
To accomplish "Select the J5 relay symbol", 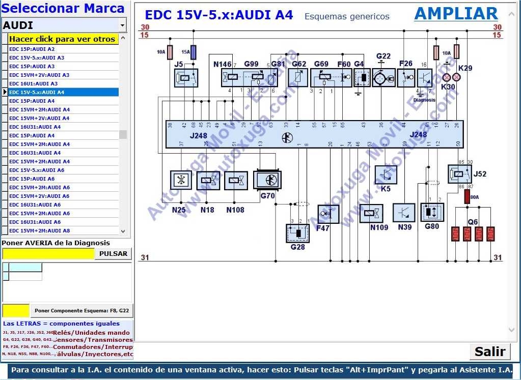I will pos(186,78).
